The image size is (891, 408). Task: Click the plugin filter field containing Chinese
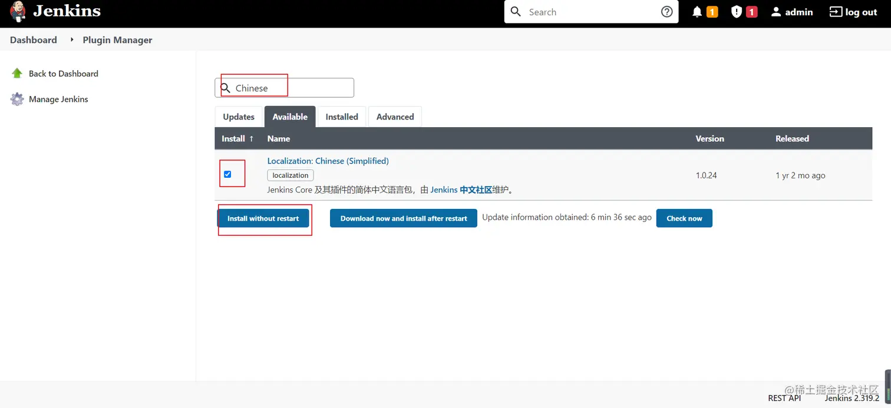[x=285, y=88]
